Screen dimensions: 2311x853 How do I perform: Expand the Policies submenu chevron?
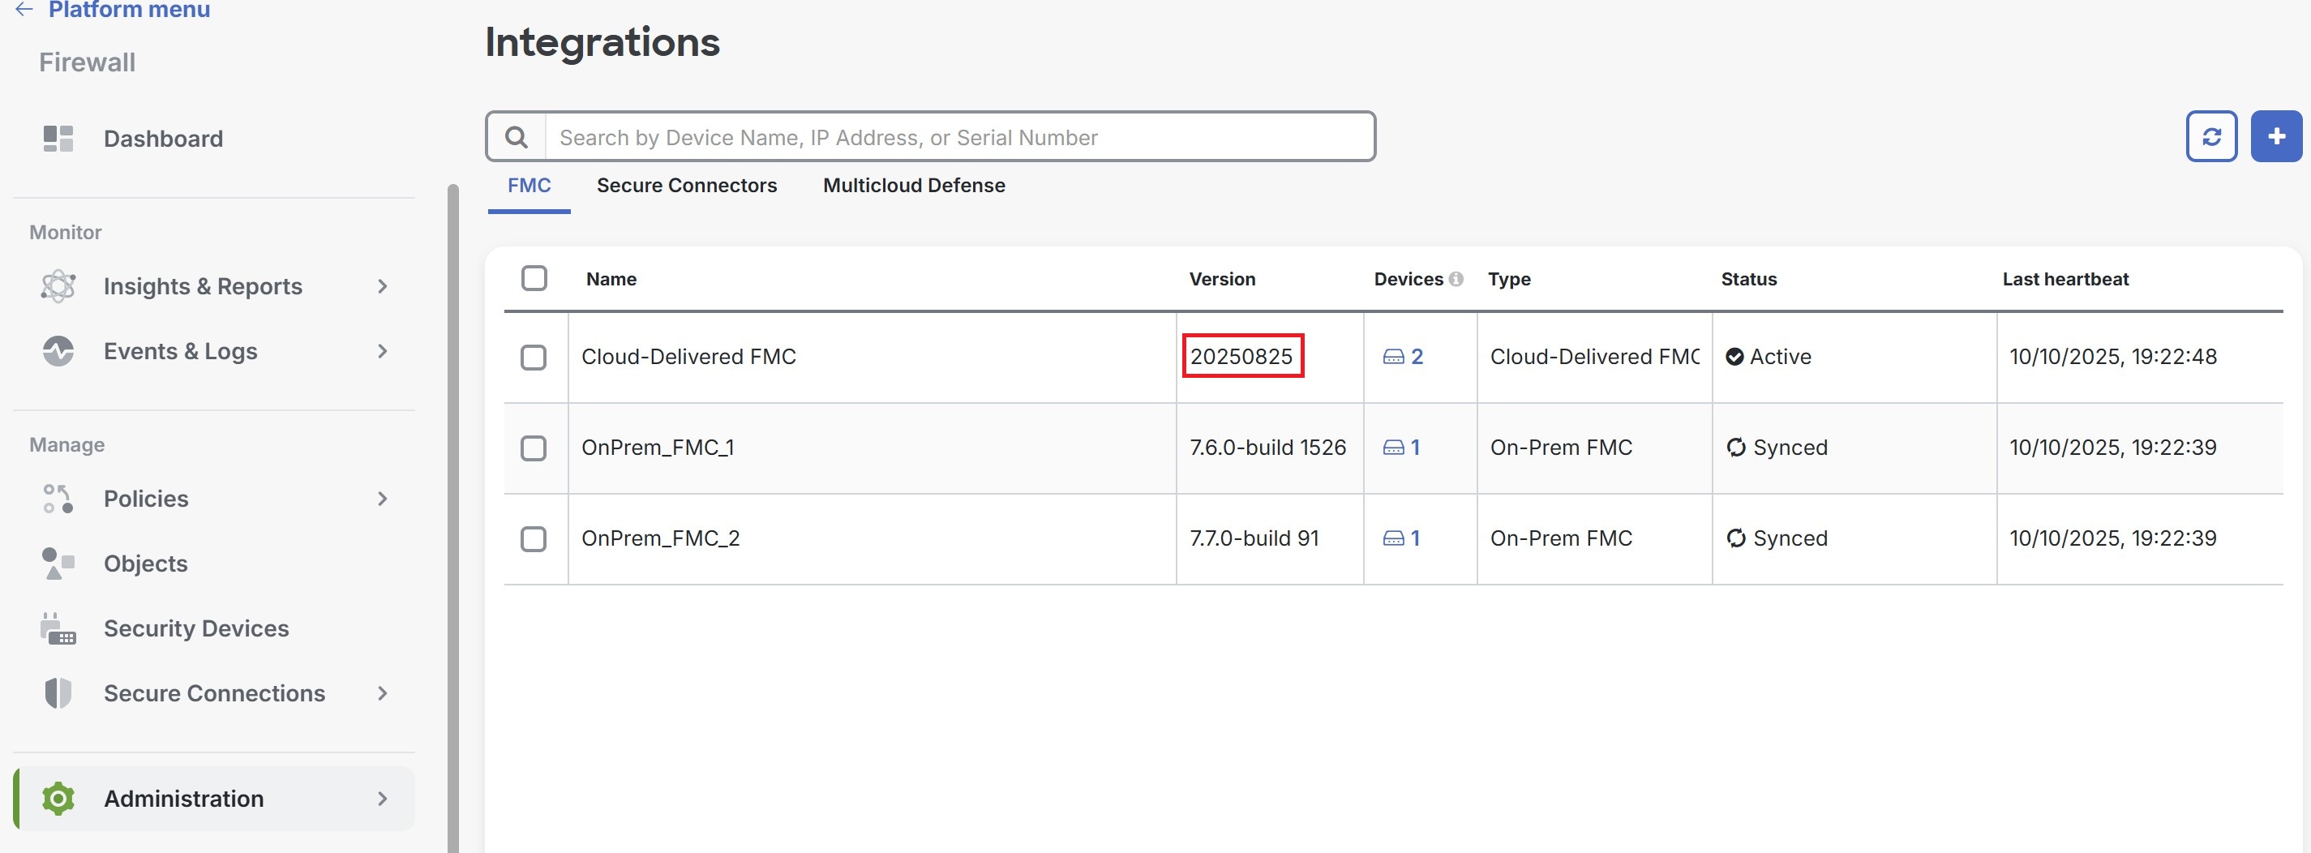point(383,499)
